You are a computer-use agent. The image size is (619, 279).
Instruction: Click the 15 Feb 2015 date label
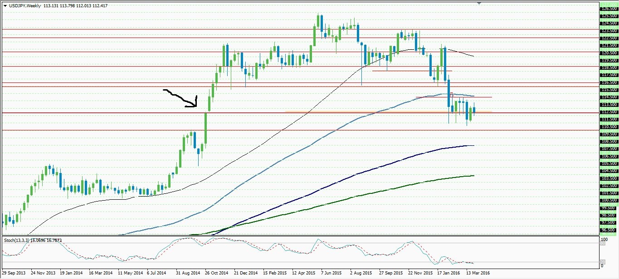275,274
